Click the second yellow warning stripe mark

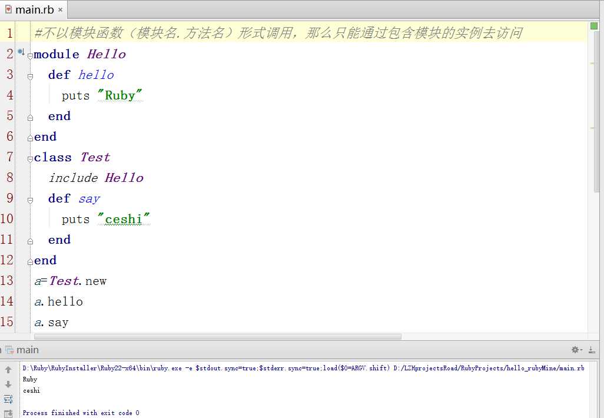[x=593, y=128]
